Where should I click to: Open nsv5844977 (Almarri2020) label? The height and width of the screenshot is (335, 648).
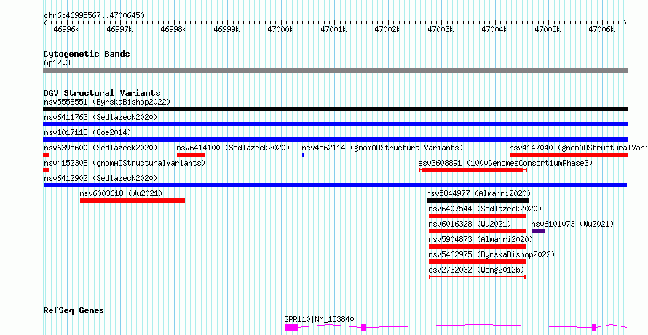click(x=478, y=193)
